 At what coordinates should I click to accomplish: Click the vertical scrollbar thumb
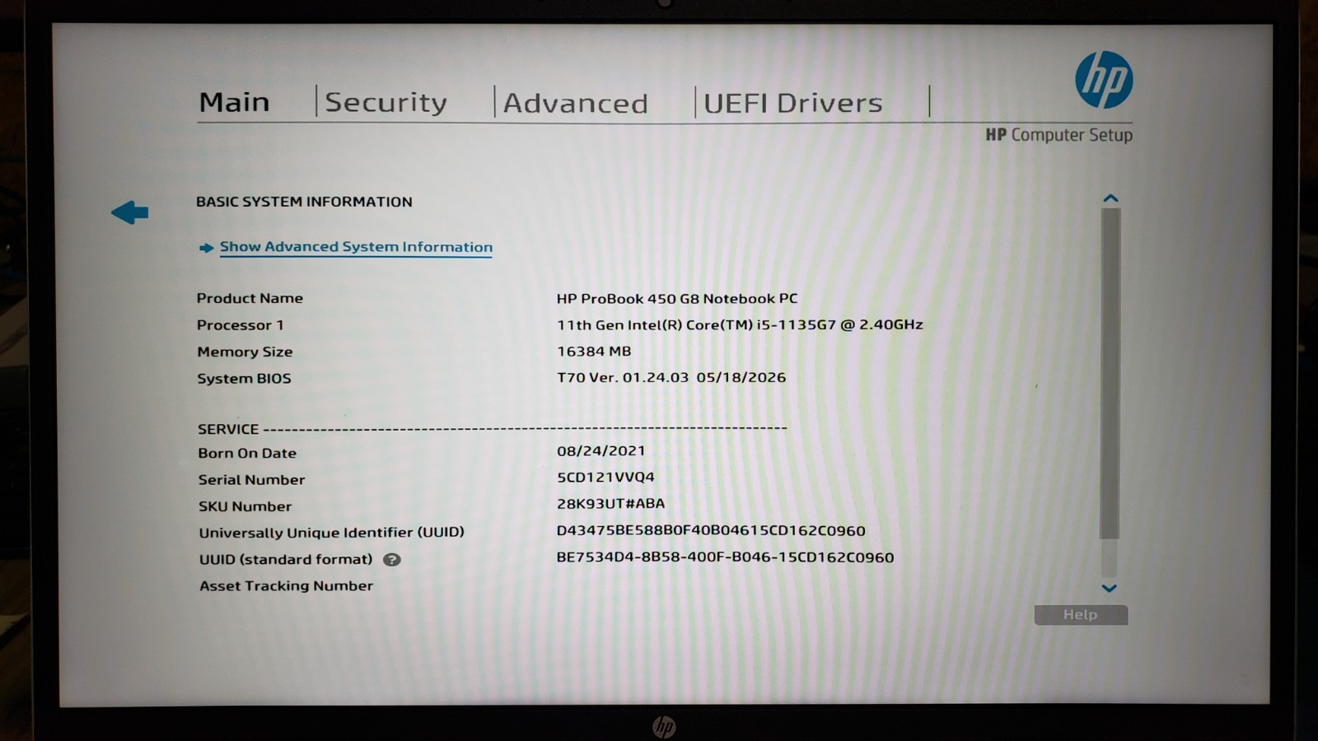[x=1110, y=373]
